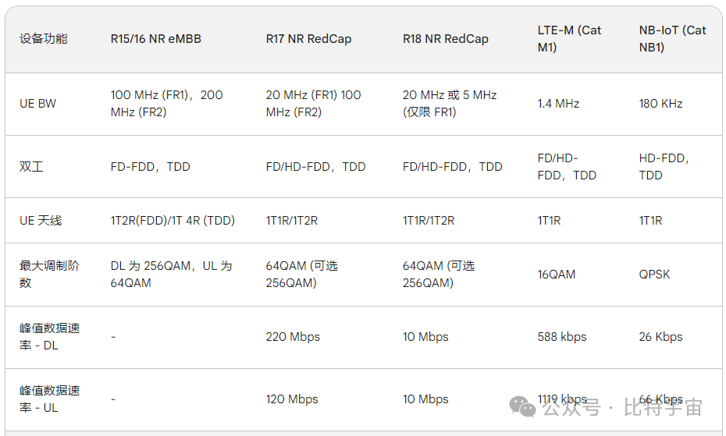Click the R18 NR RedCap column header

[446, 39]
